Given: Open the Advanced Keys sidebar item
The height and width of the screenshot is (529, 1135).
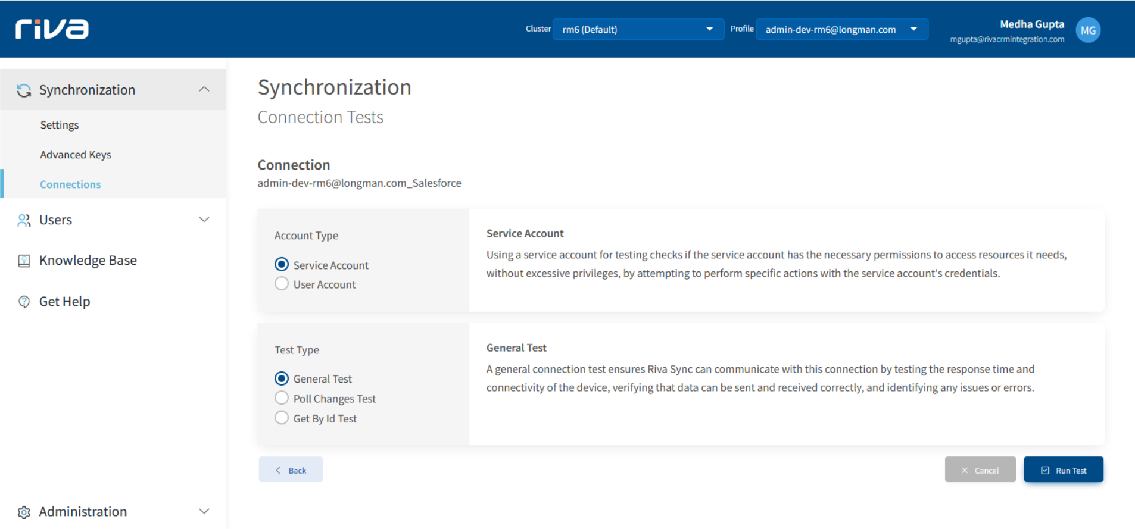Looking at the screenshot, I should tap(76, 155).
